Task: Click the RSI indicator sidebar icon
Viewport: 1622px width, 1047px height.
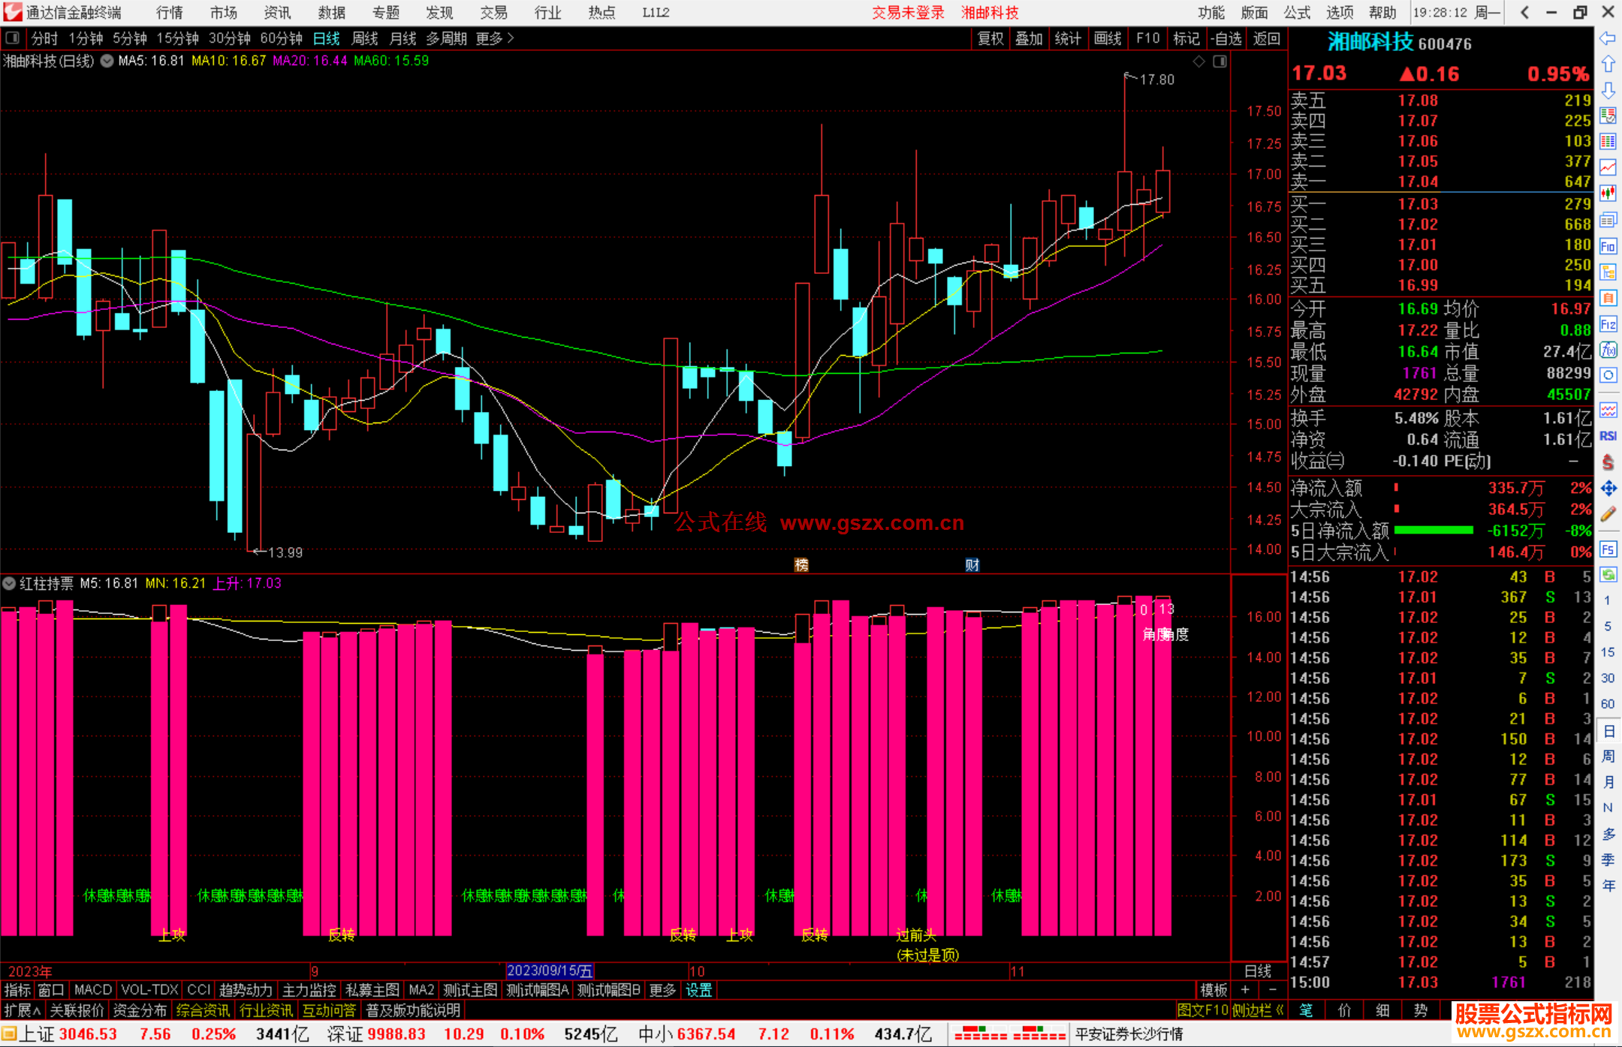Action: [x=1608, y=436]
